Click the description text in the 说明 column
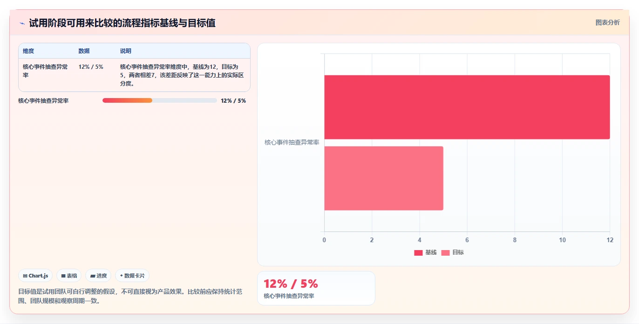 click(183, 75)
